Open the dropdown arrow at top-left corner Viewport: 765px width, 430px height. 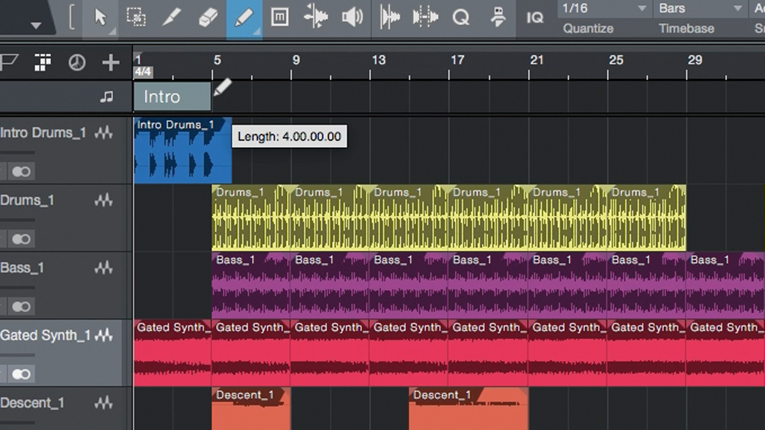(x=36, y=25)
